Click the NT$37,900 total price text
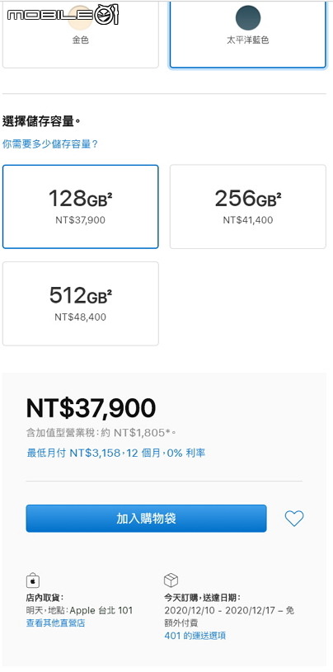Screen dimensions: 333x672 tap(91, 408)
